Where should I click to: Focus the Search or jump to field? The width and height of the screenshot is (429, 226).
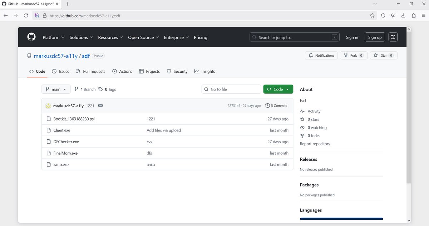coord(294,37)
